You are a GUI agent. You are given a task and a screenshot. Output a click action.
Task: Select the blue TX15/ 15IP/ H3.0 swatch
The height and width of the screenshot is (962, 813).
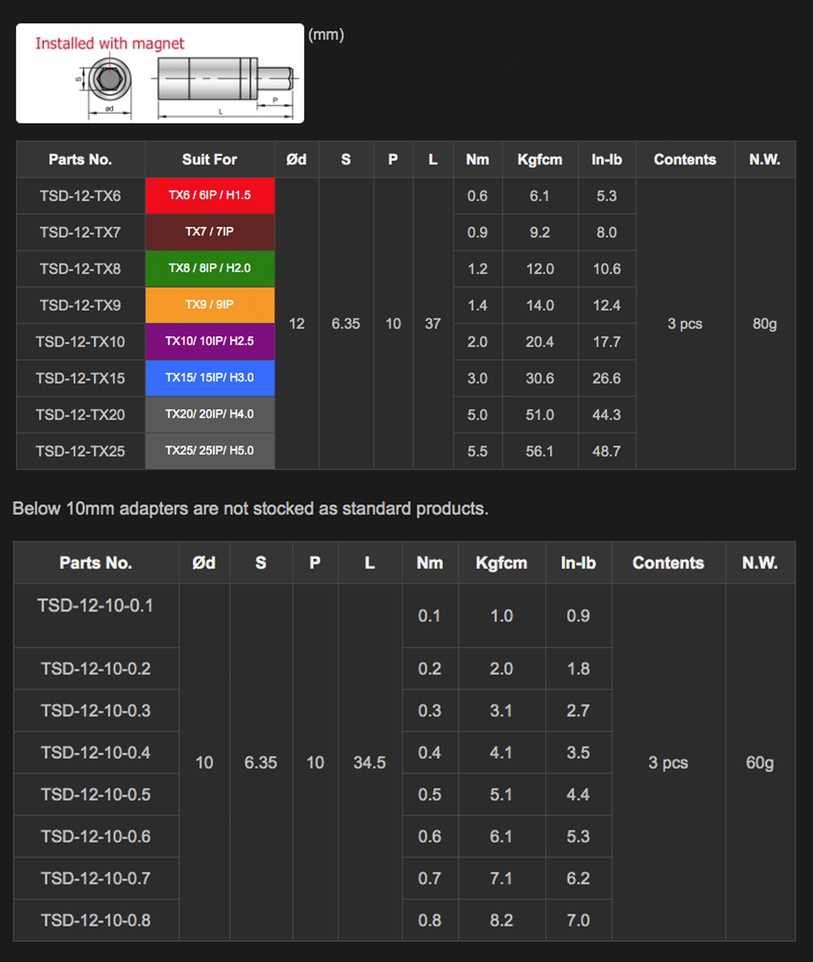click(210, 378)
